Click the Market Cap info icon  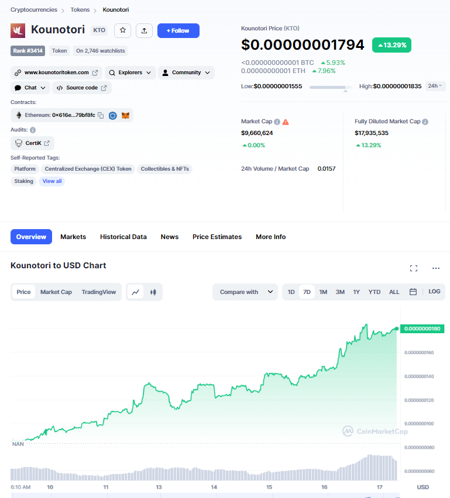pos(277,122)
